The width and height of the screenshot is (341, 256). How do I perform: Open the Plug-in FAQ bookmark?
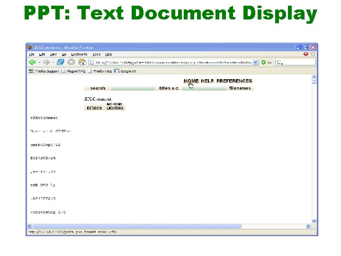click(73, 71)
